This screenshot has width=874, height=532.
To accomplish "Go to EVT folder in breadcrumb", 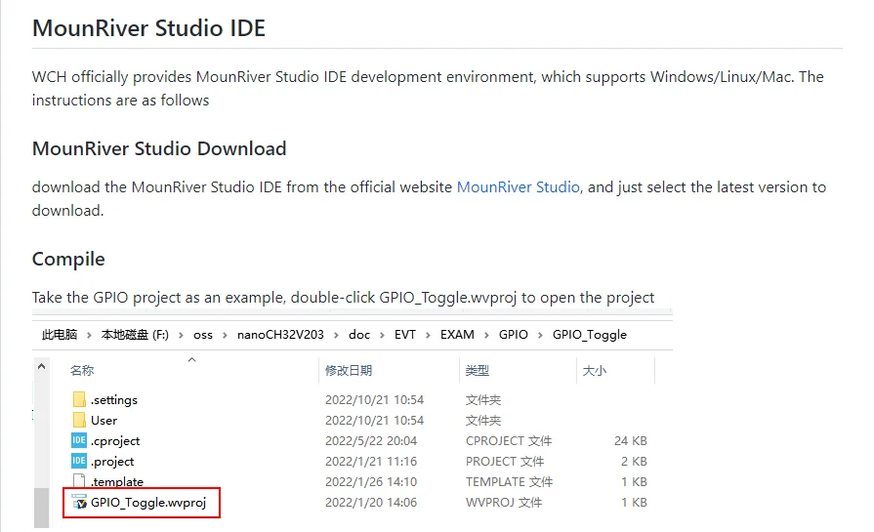I will [405, 334].
